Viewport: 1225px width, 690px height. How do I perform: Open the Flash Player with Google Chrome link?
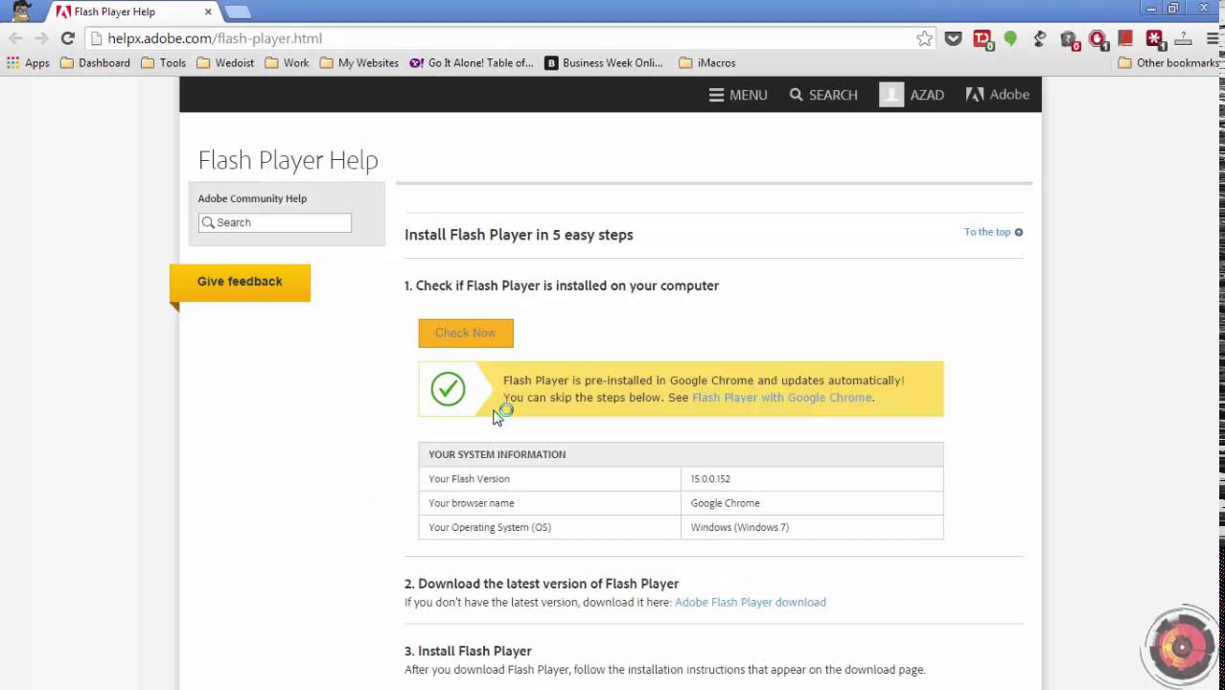click(x=782, y=398)
